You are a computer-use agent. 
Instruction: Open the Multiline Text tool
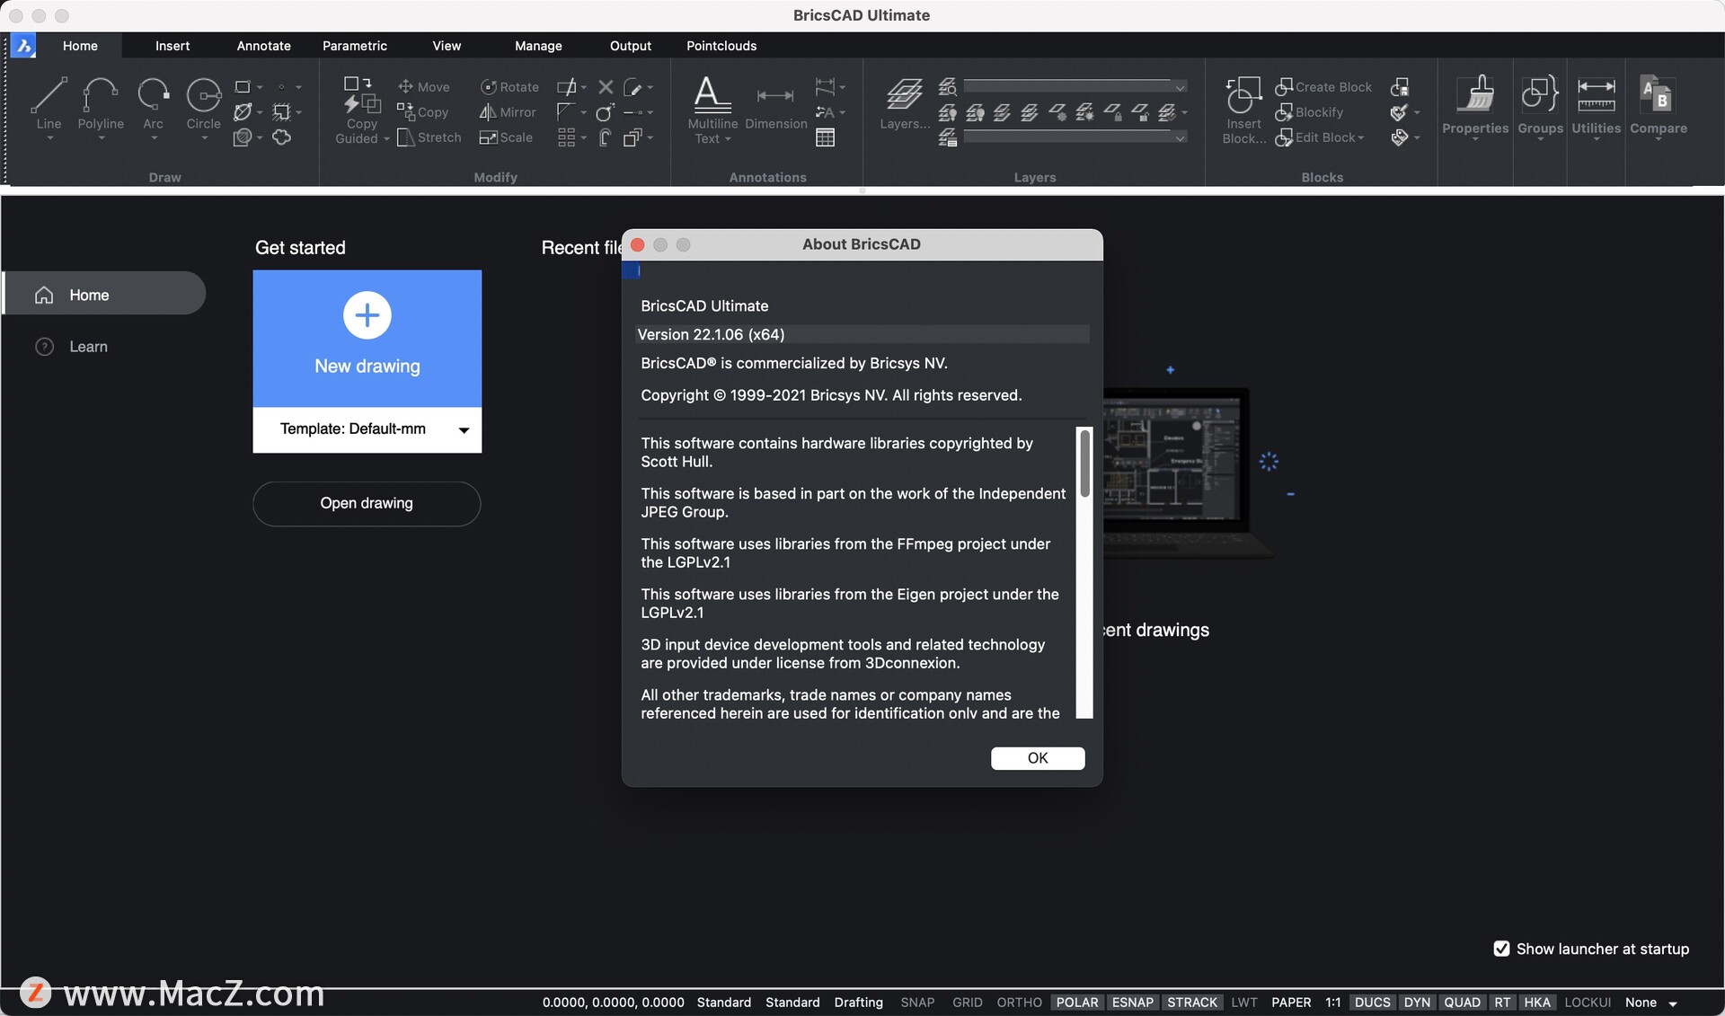click(x=712, y=109)
